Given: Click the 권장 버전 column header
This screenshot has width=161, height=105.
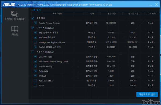Looking at the screenshot, I should (x=112, y=14).
